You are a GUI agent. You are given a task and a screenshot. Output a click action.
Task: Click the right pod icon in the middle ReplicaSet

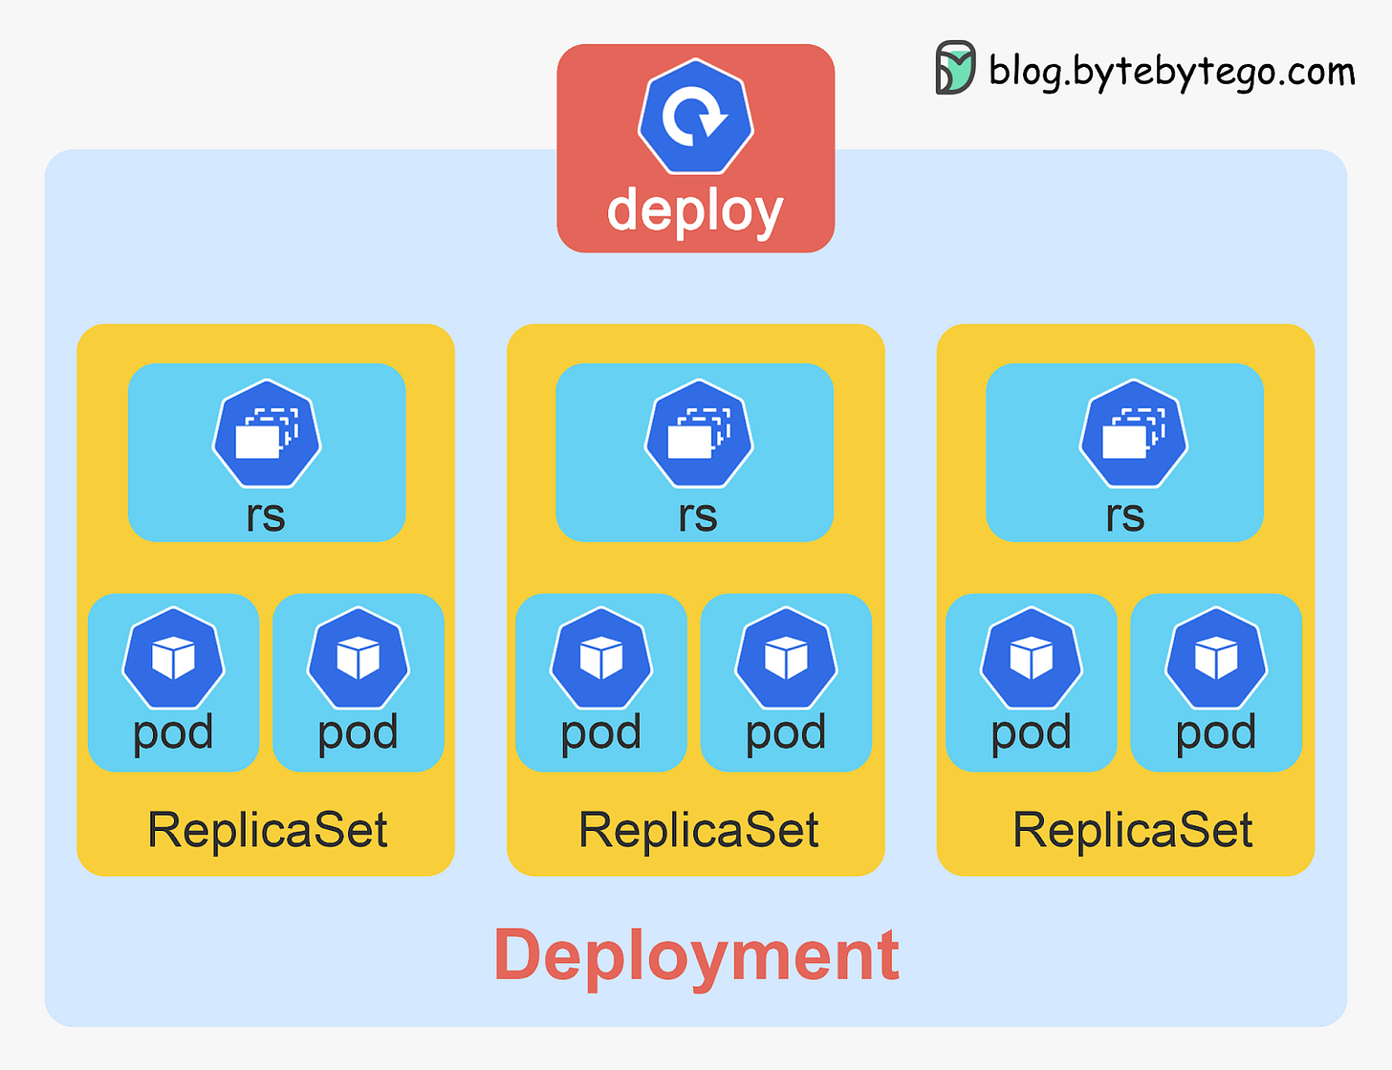(786, 660)
